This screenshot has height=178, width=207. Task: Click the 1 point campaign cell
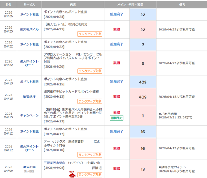click(143, 116)
